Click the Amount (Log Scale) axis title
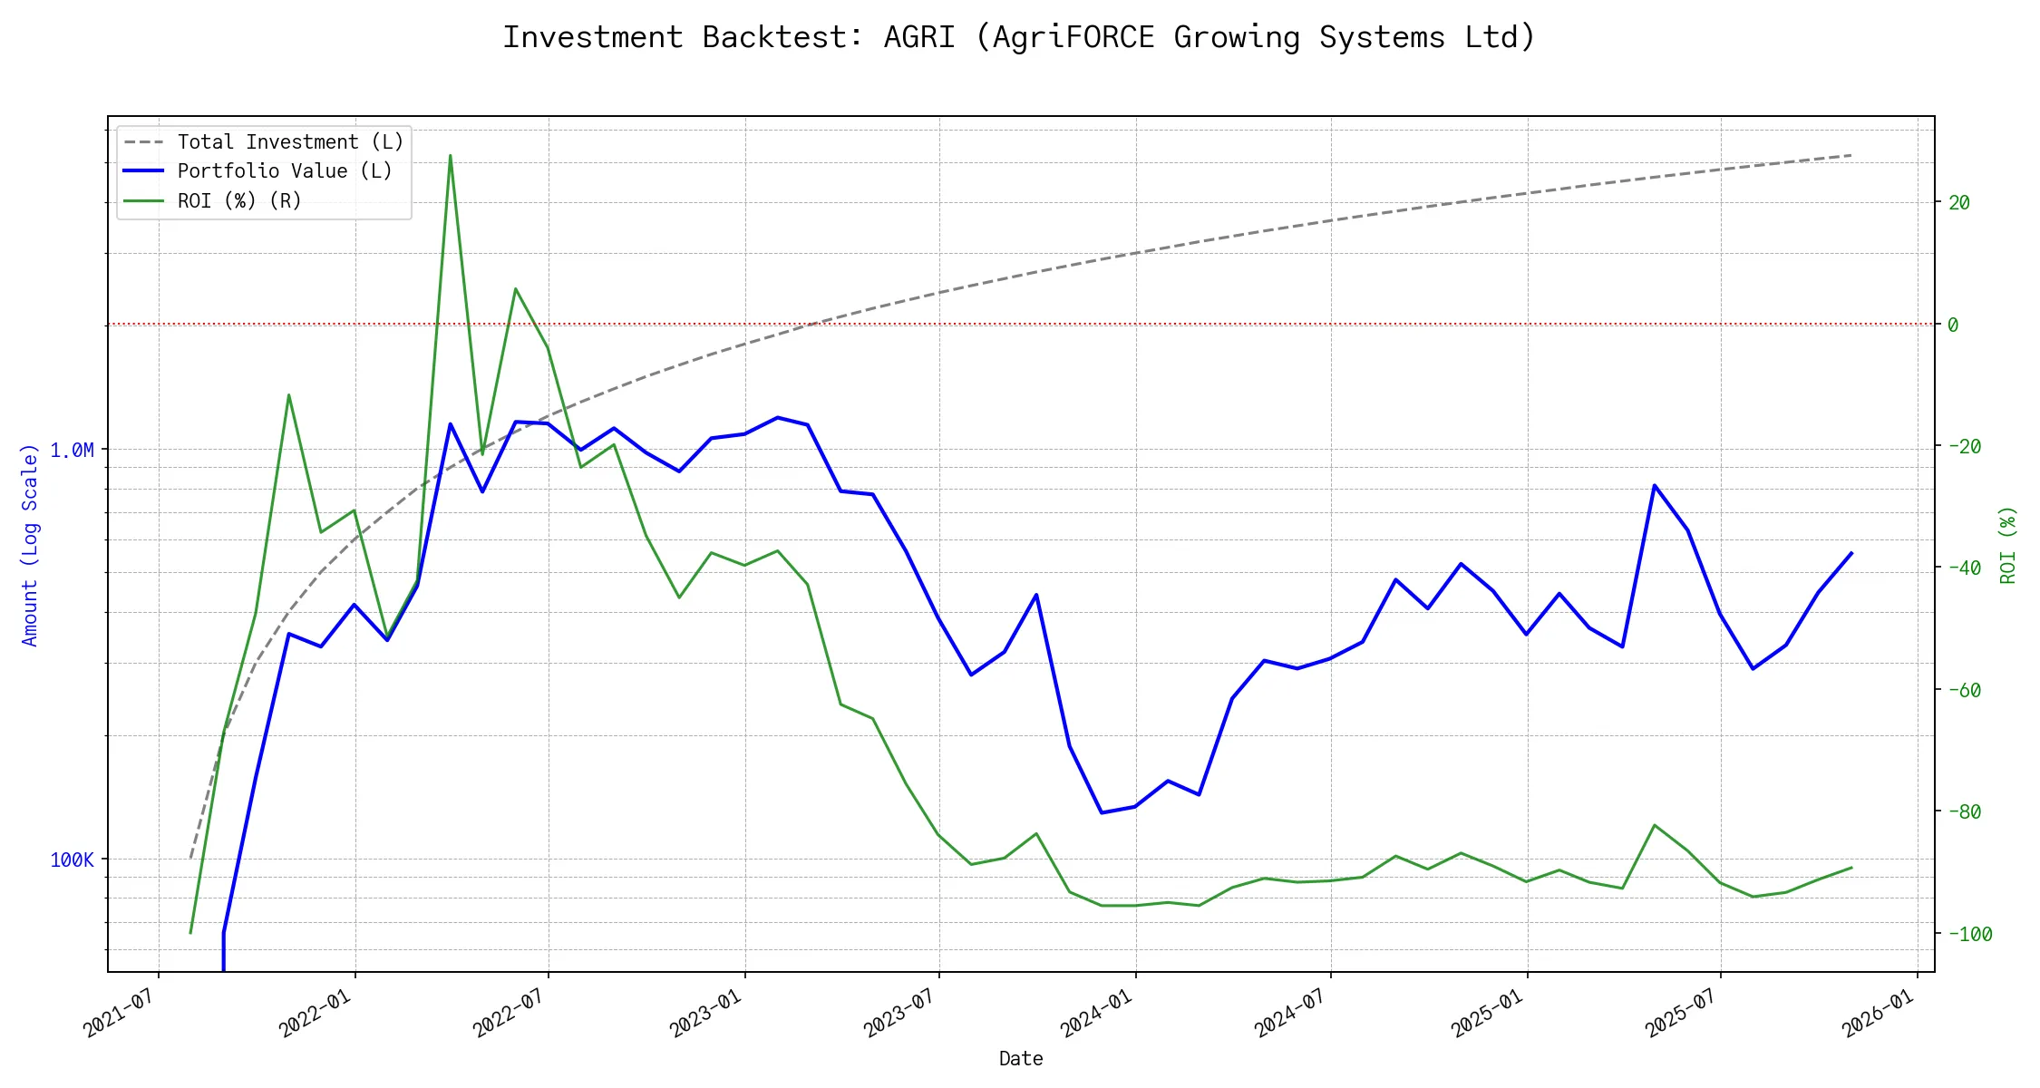2040x1088 pixels. pyautogui.click(x=30, y=545)
